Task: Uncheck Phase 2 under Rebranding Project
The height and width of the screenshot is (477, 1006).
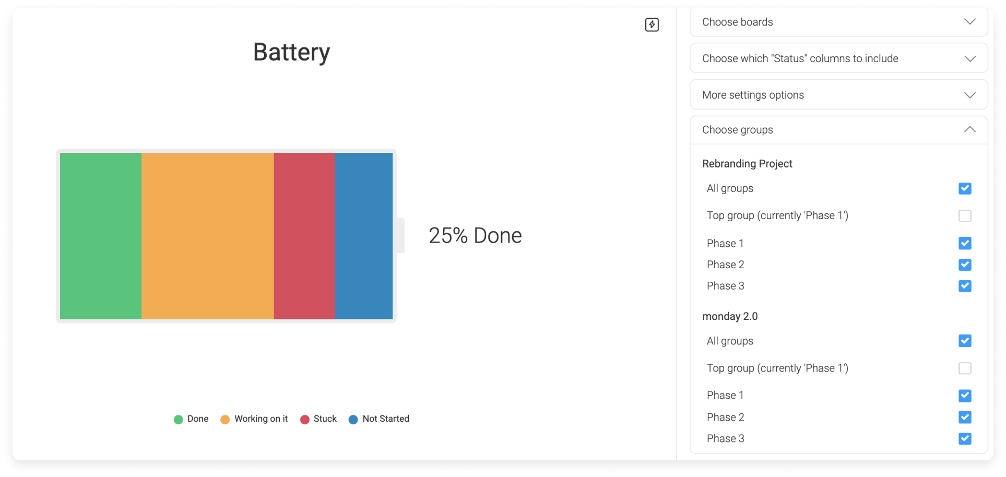Action: pos(965,265)
